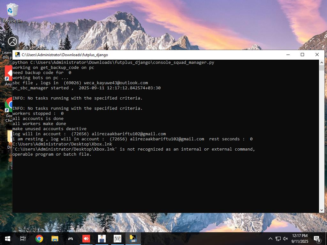The width and height of the screenshot is (327, 245).
Task: Open the Recycle Bin desktop icon
Action: click(12, 13)
